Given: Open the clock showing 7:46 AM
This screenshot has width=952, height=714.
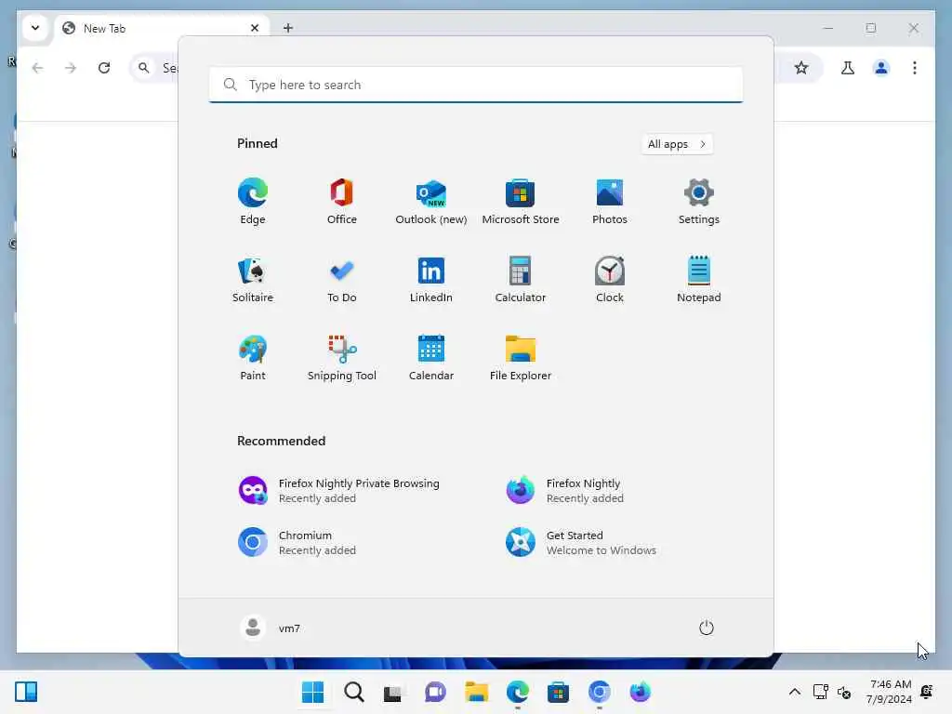Looking at the screenshot, I should [x=890, y=692].
